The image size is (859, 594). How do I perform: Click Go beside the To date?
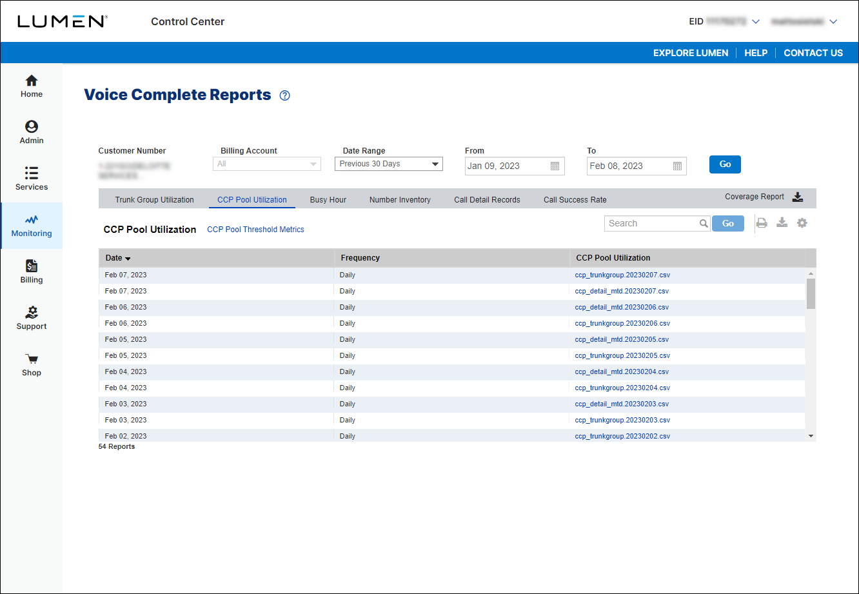[x=725, y=164]
